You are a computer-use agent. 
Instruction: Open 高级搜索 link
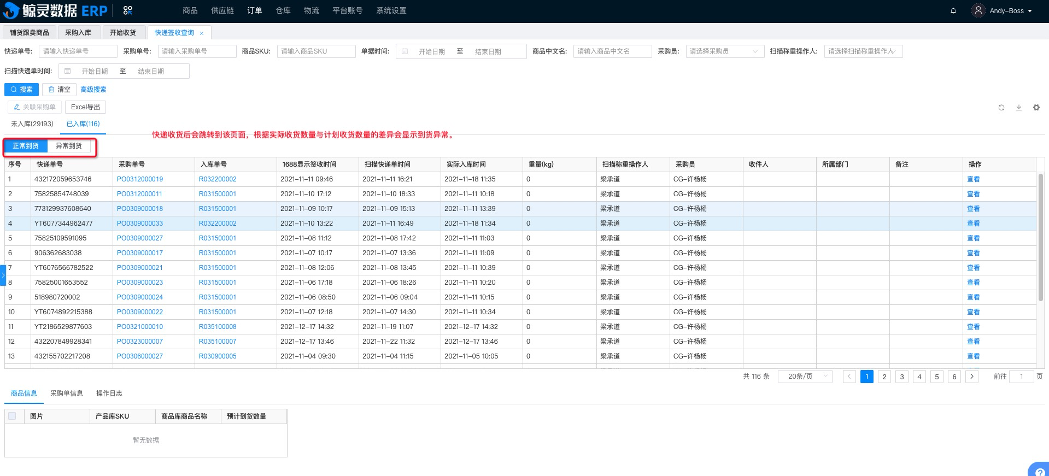[93, 90]
